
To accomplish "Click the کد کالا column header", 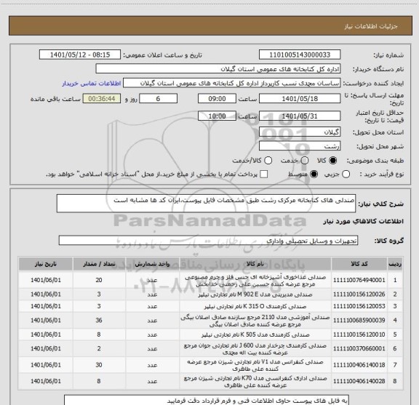I will (x=359, y=264).
